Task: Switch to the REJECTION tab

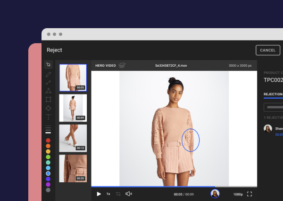Action: [x=273, y=94]
